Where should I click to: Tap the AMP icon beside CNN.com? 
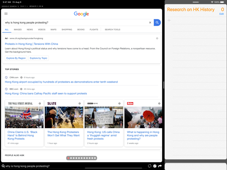pyautogui.click(x=21, y=78)
